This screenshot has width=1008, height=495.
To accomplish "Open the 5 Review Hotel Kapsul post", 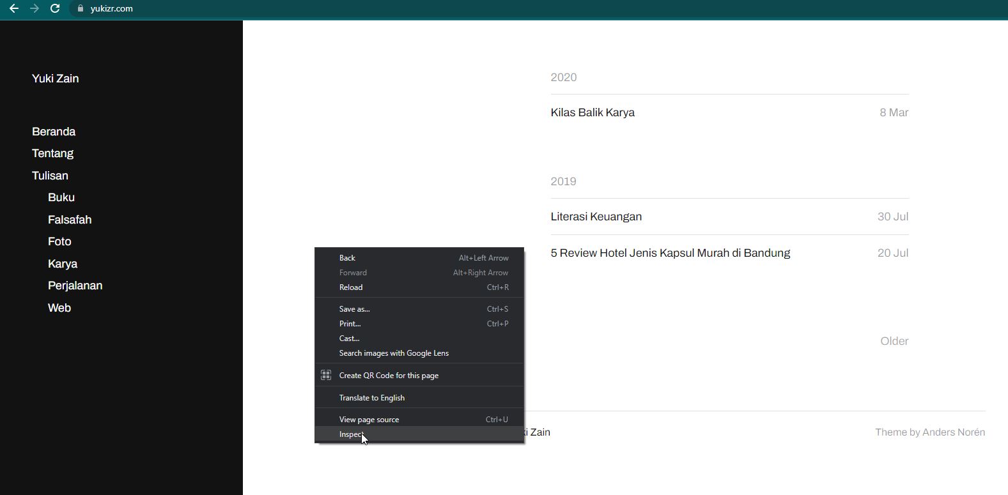I will pos(670,253).
